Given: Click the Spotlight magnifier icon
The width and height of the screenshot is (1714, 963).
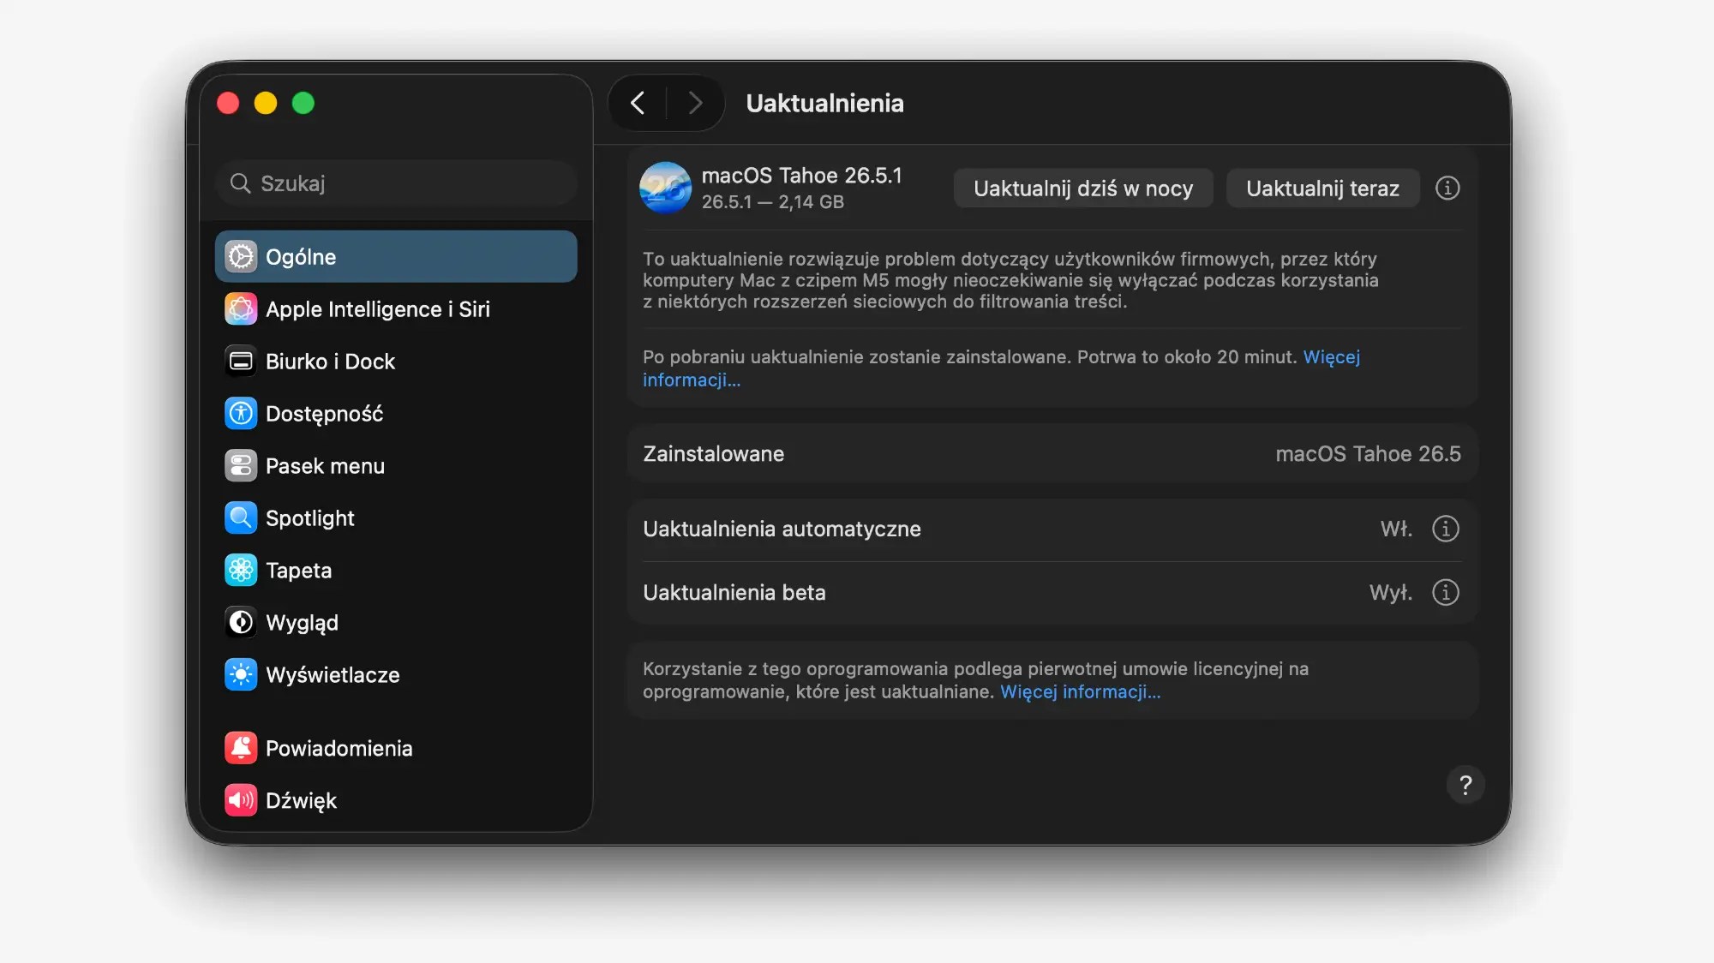Looking at the screenshot, I should (241, 517).
